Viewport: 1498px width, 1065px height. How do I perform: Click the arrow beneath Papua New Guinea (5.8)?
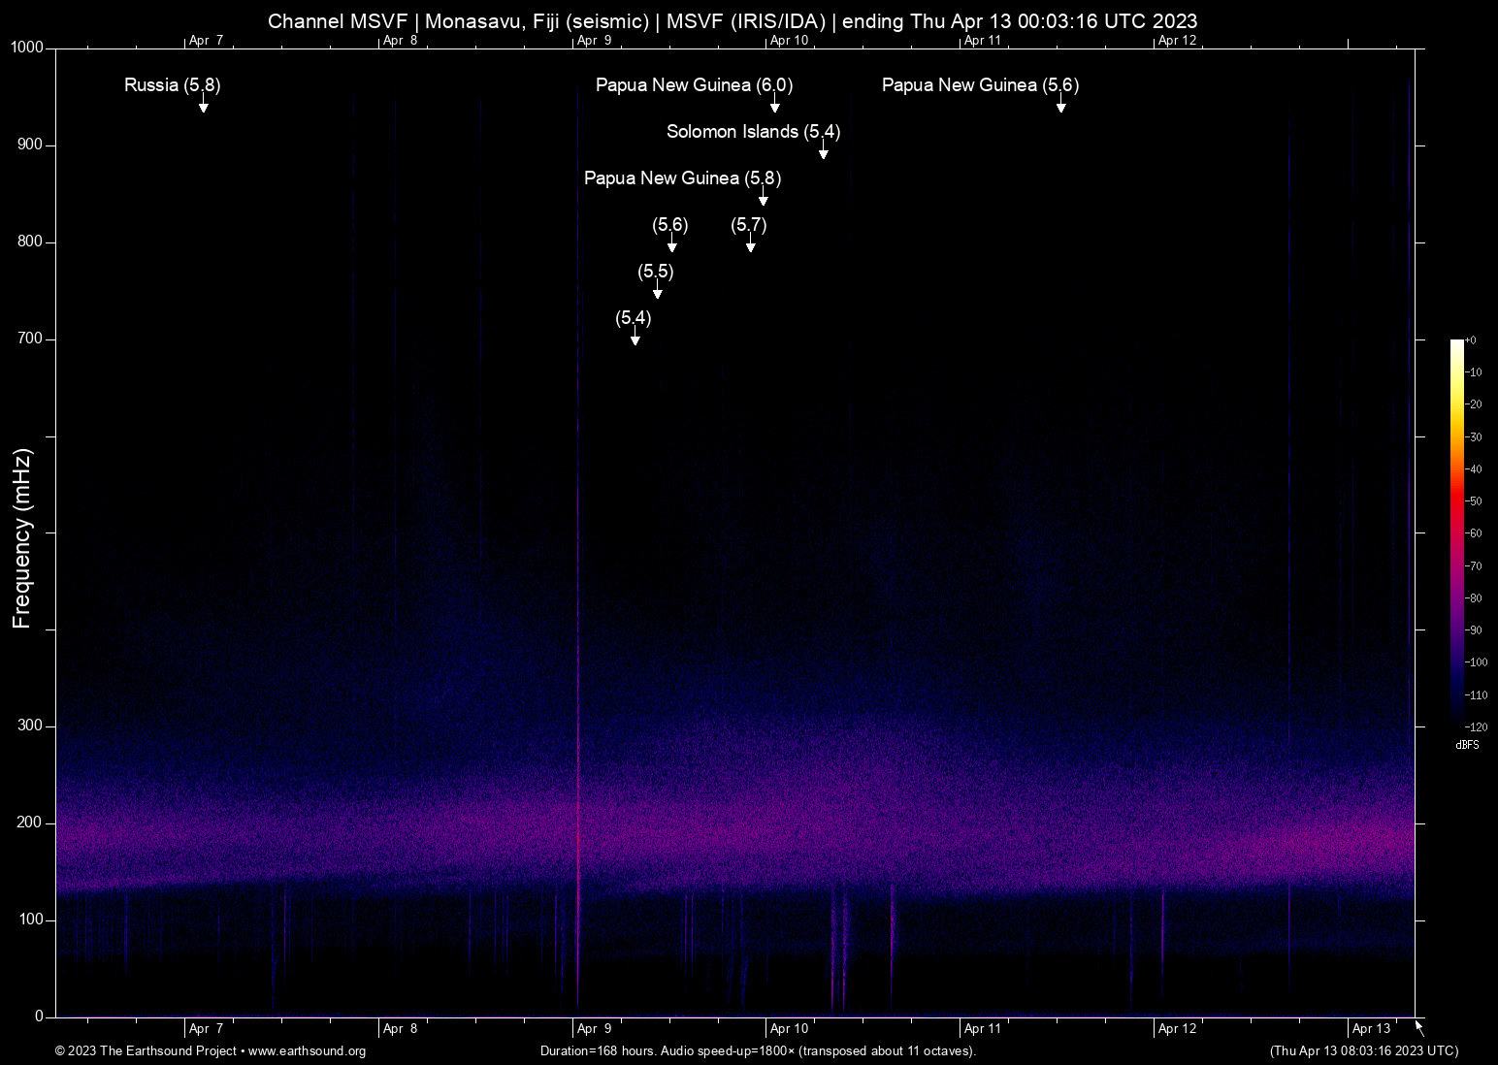[764, 200]
